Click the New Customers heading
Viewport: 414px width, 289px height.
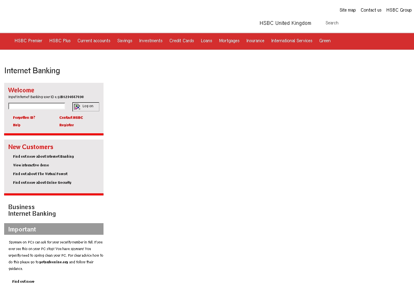(x=31, y=147)
